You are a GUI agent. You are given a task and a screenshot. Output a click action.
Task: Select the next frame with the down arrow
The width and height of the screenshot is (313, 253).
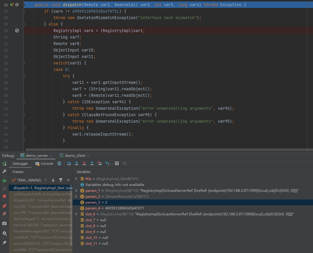coord(53,180)
